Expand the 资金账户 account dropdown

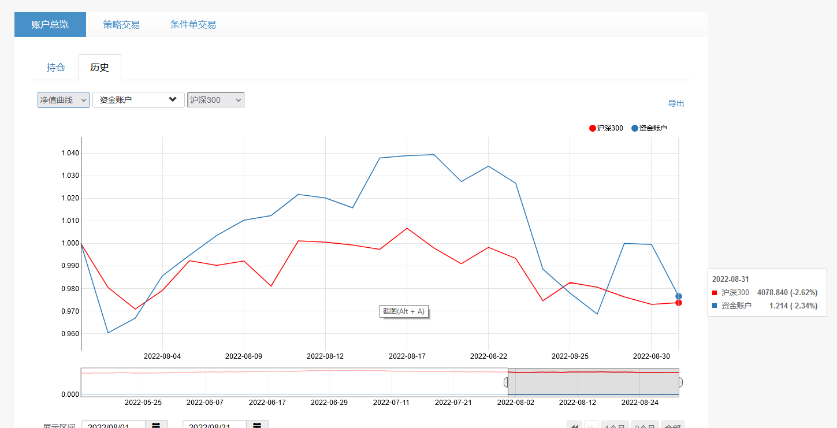click(x=138, y=100)
